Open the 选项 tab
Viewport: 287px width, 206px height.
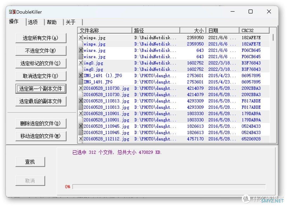pyautogui.click(x=33, y=22)
